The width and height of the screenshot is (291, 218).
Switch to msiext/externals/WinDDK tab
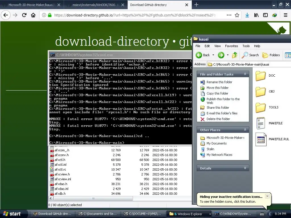tap(95, 5)
